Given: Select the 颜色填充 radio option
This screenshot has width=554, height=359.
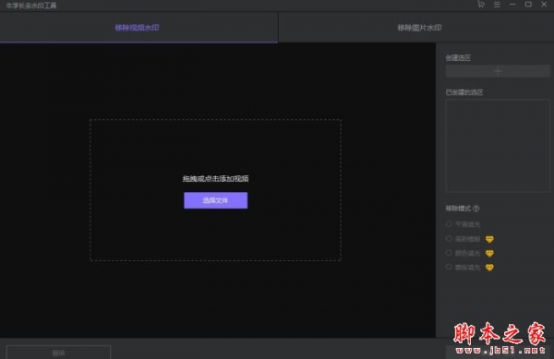Looking at the screenshot, I should [x=449, y=253].
